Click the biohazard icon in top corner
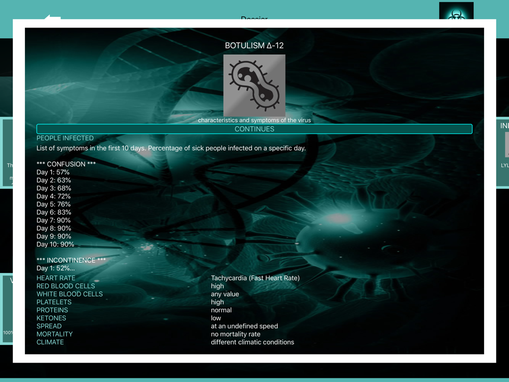This screenshot has width=509, height=382. pos(456,11)
